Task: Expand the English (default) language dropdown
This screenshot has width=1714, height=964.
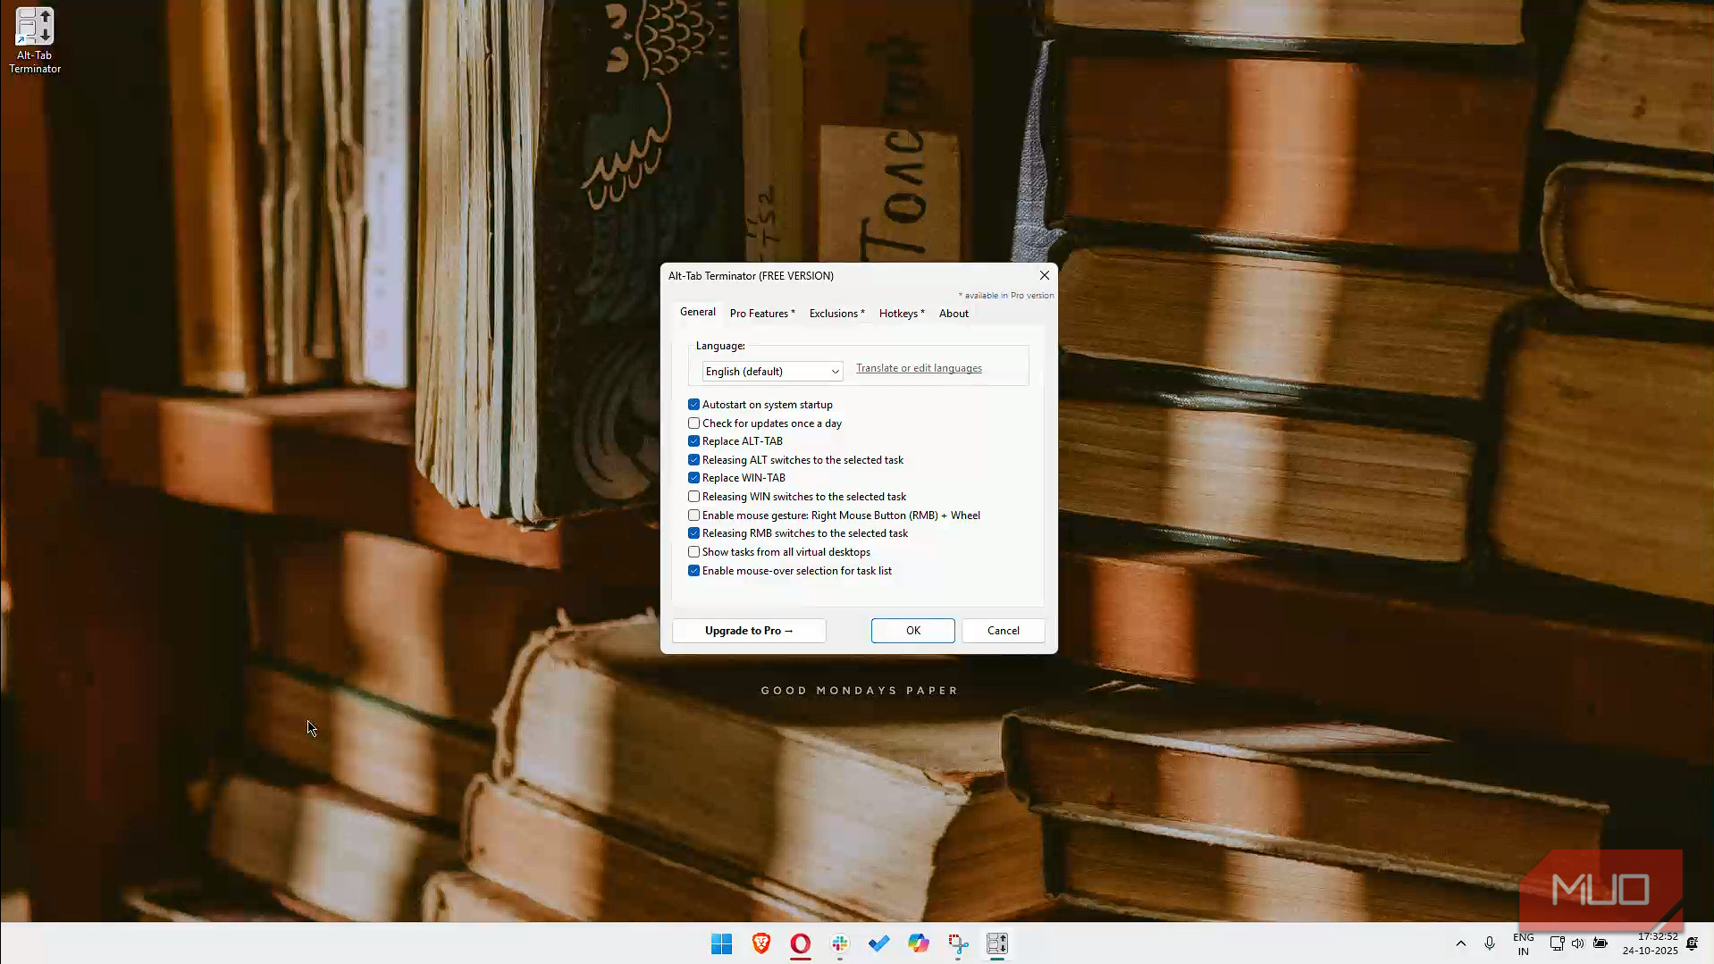Action: tap(772, 372)
